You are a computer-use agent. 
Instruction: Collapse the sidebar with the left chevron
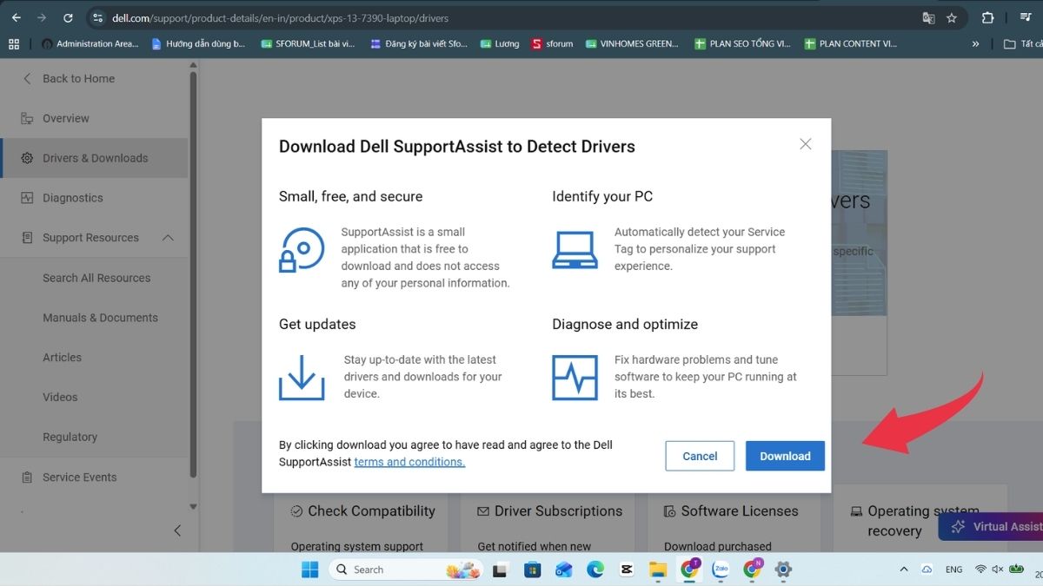pyautogui.click(x=177, y=530)
